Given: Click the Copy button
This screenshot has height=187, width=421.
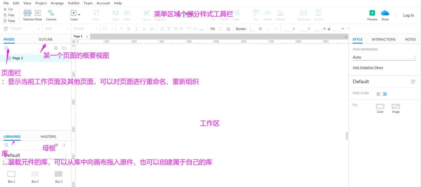Looking at the screenshot, I should 9,15.
